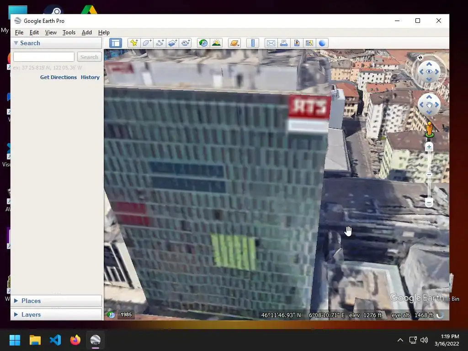This screenshot has height=351, width=468.
Task: Open the File menu
Action: [x=19, y=32]
